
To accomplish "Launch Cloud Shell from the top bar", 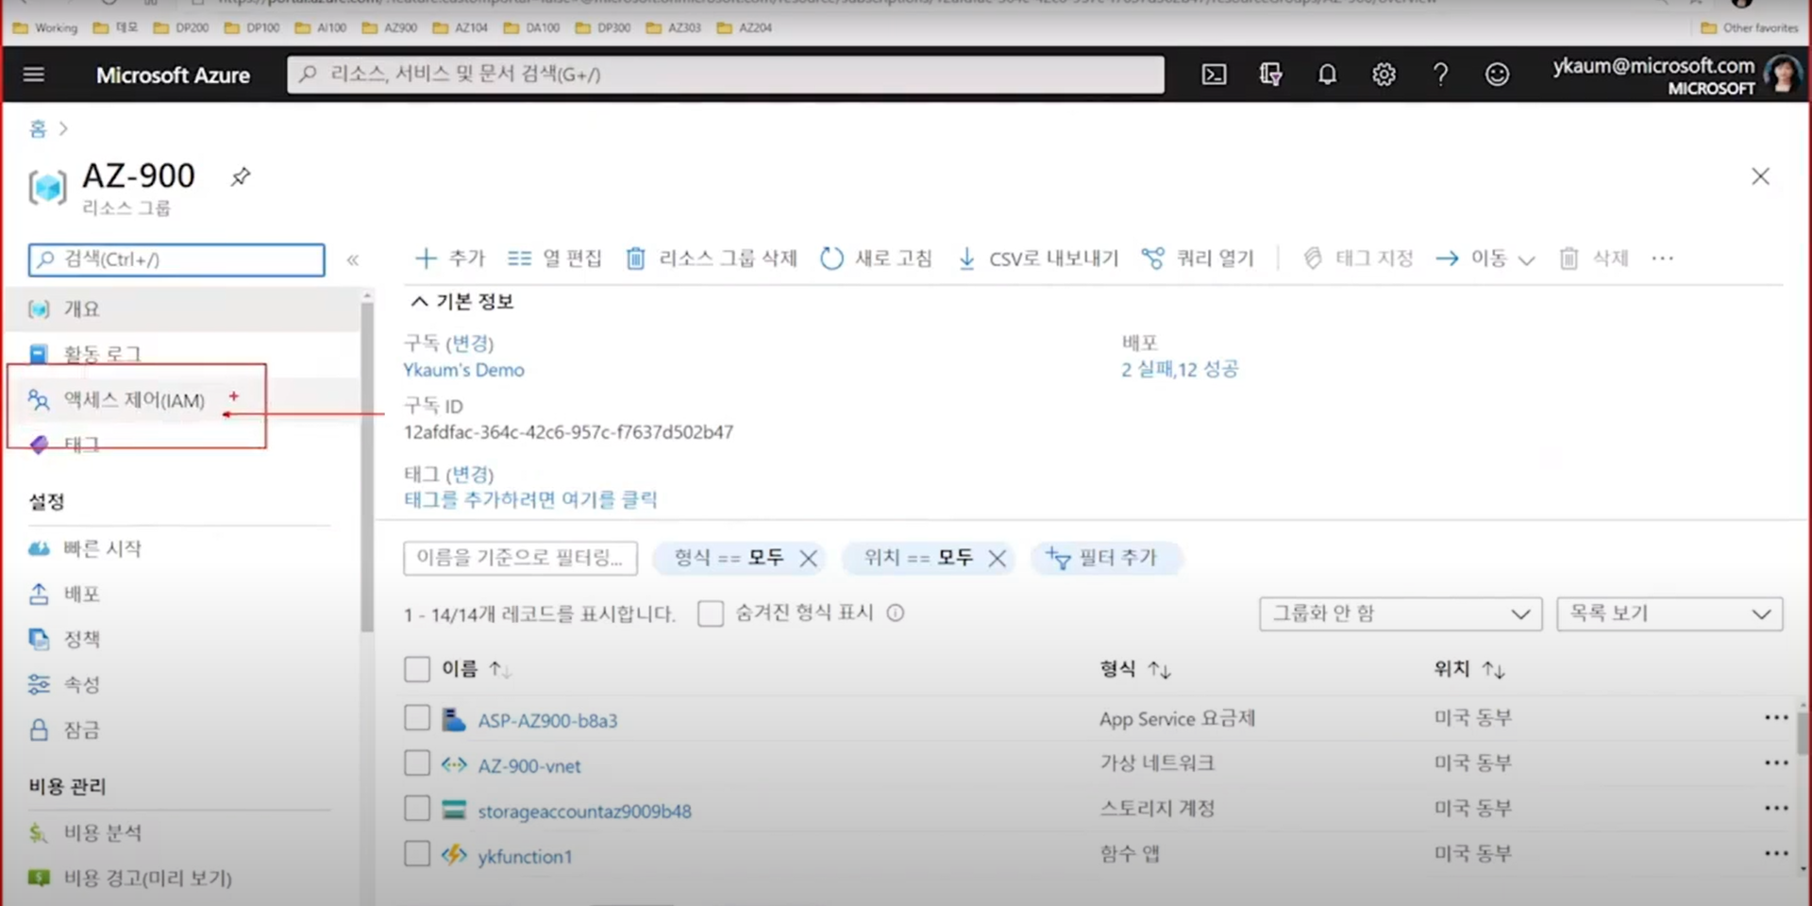I will [1214, 75].
